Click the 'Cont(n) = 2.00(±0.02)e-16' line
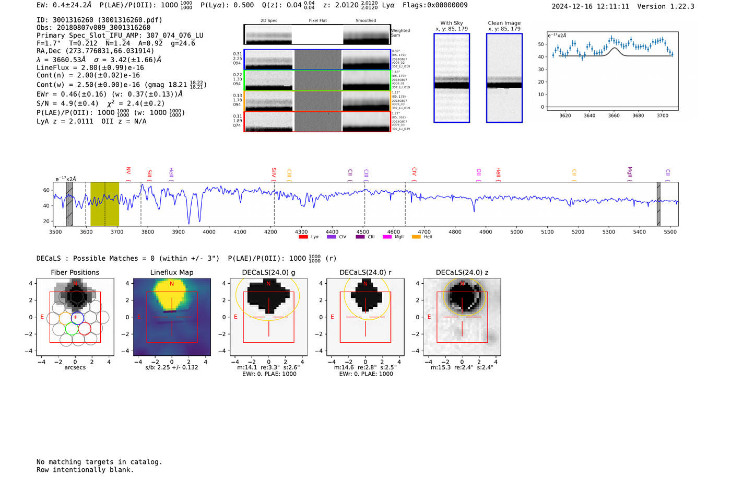Screen dimensions: 731x498 point(88,75)
